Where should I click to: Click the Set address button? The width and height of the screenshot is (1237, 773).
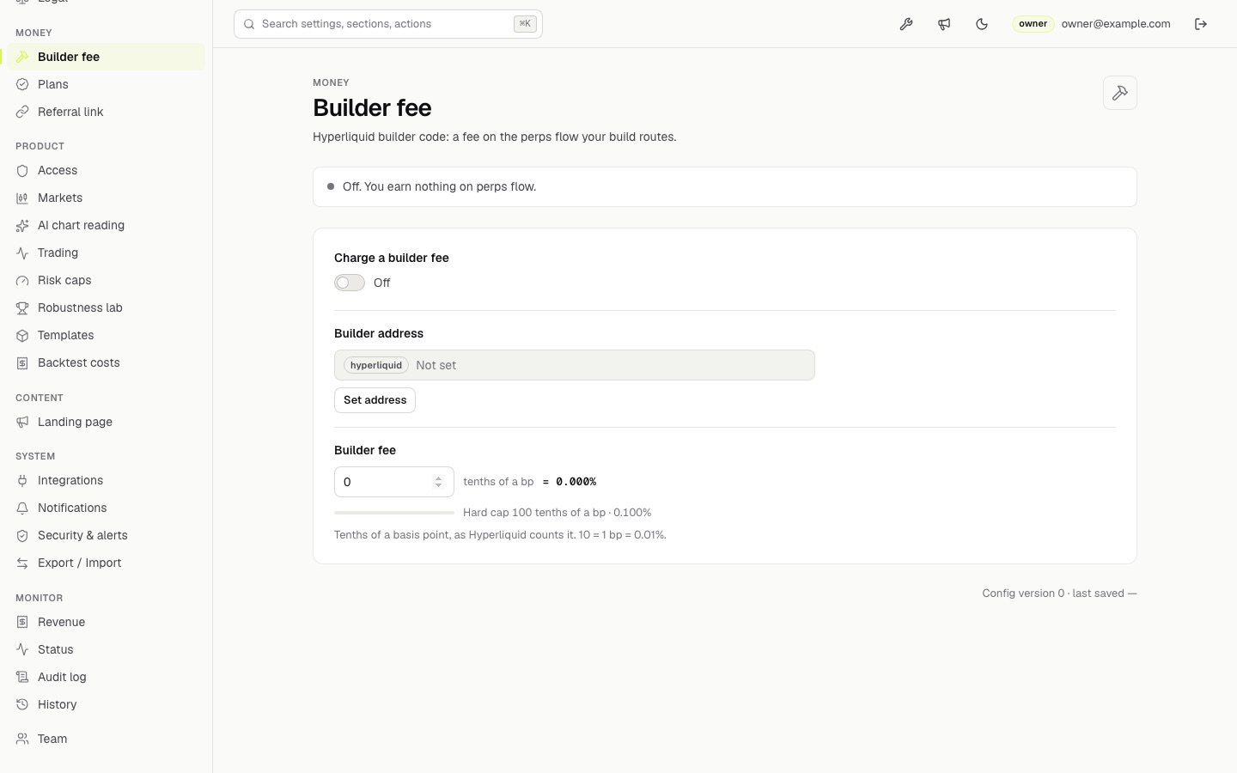375,400
